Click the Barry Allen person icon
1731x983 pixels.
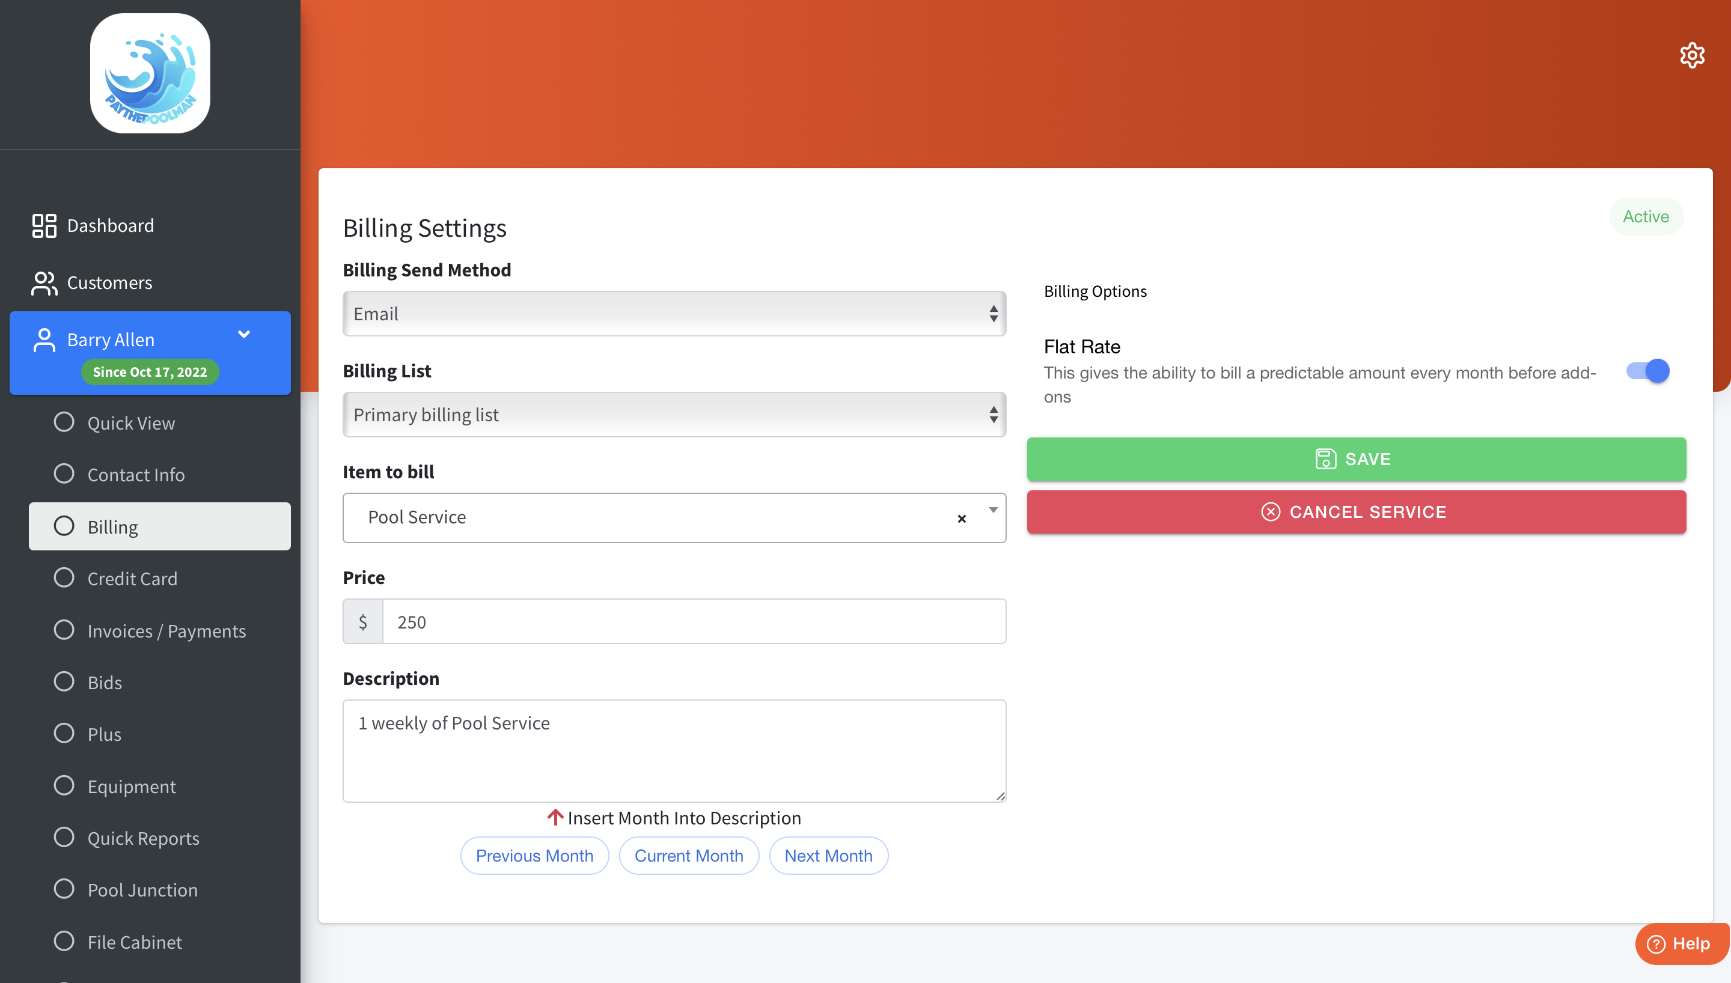(44, 339)
